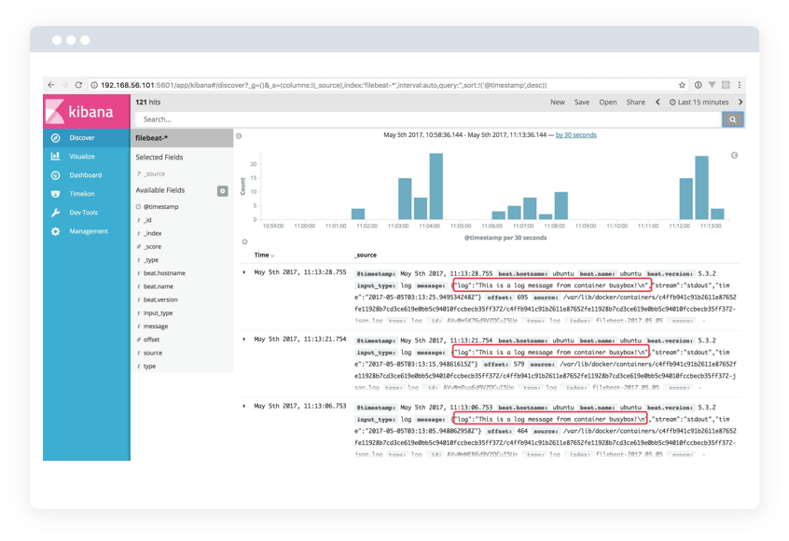Viewport: 789px width, 541px height.
Task: Expand the 11:13:28.755 log row
Action: pyautogui.click(x=244, y=272)
